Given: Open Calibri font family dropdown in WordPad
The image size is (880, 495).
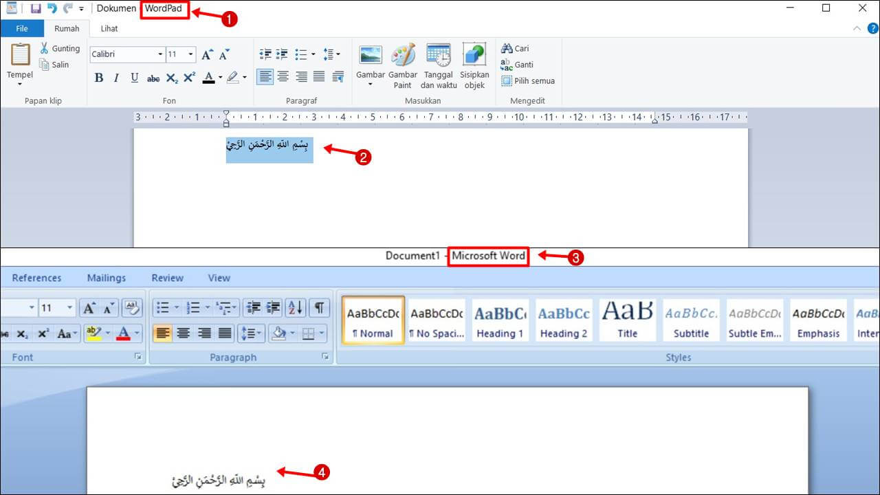Looking at the screenshot, I should [160, 54].
